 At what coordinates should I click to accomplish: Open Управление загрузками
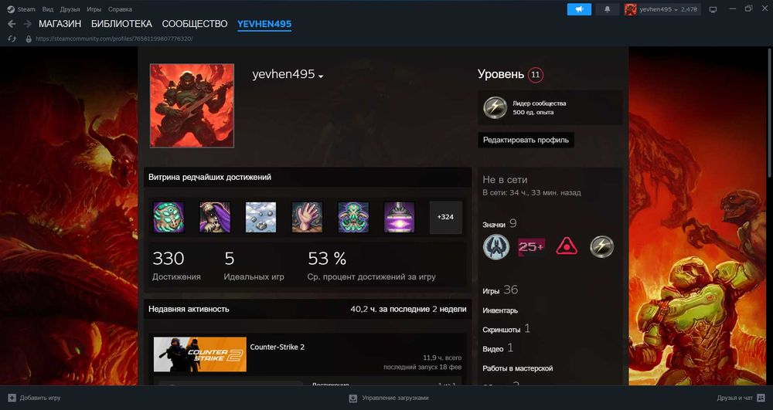[x=395, y=398]
